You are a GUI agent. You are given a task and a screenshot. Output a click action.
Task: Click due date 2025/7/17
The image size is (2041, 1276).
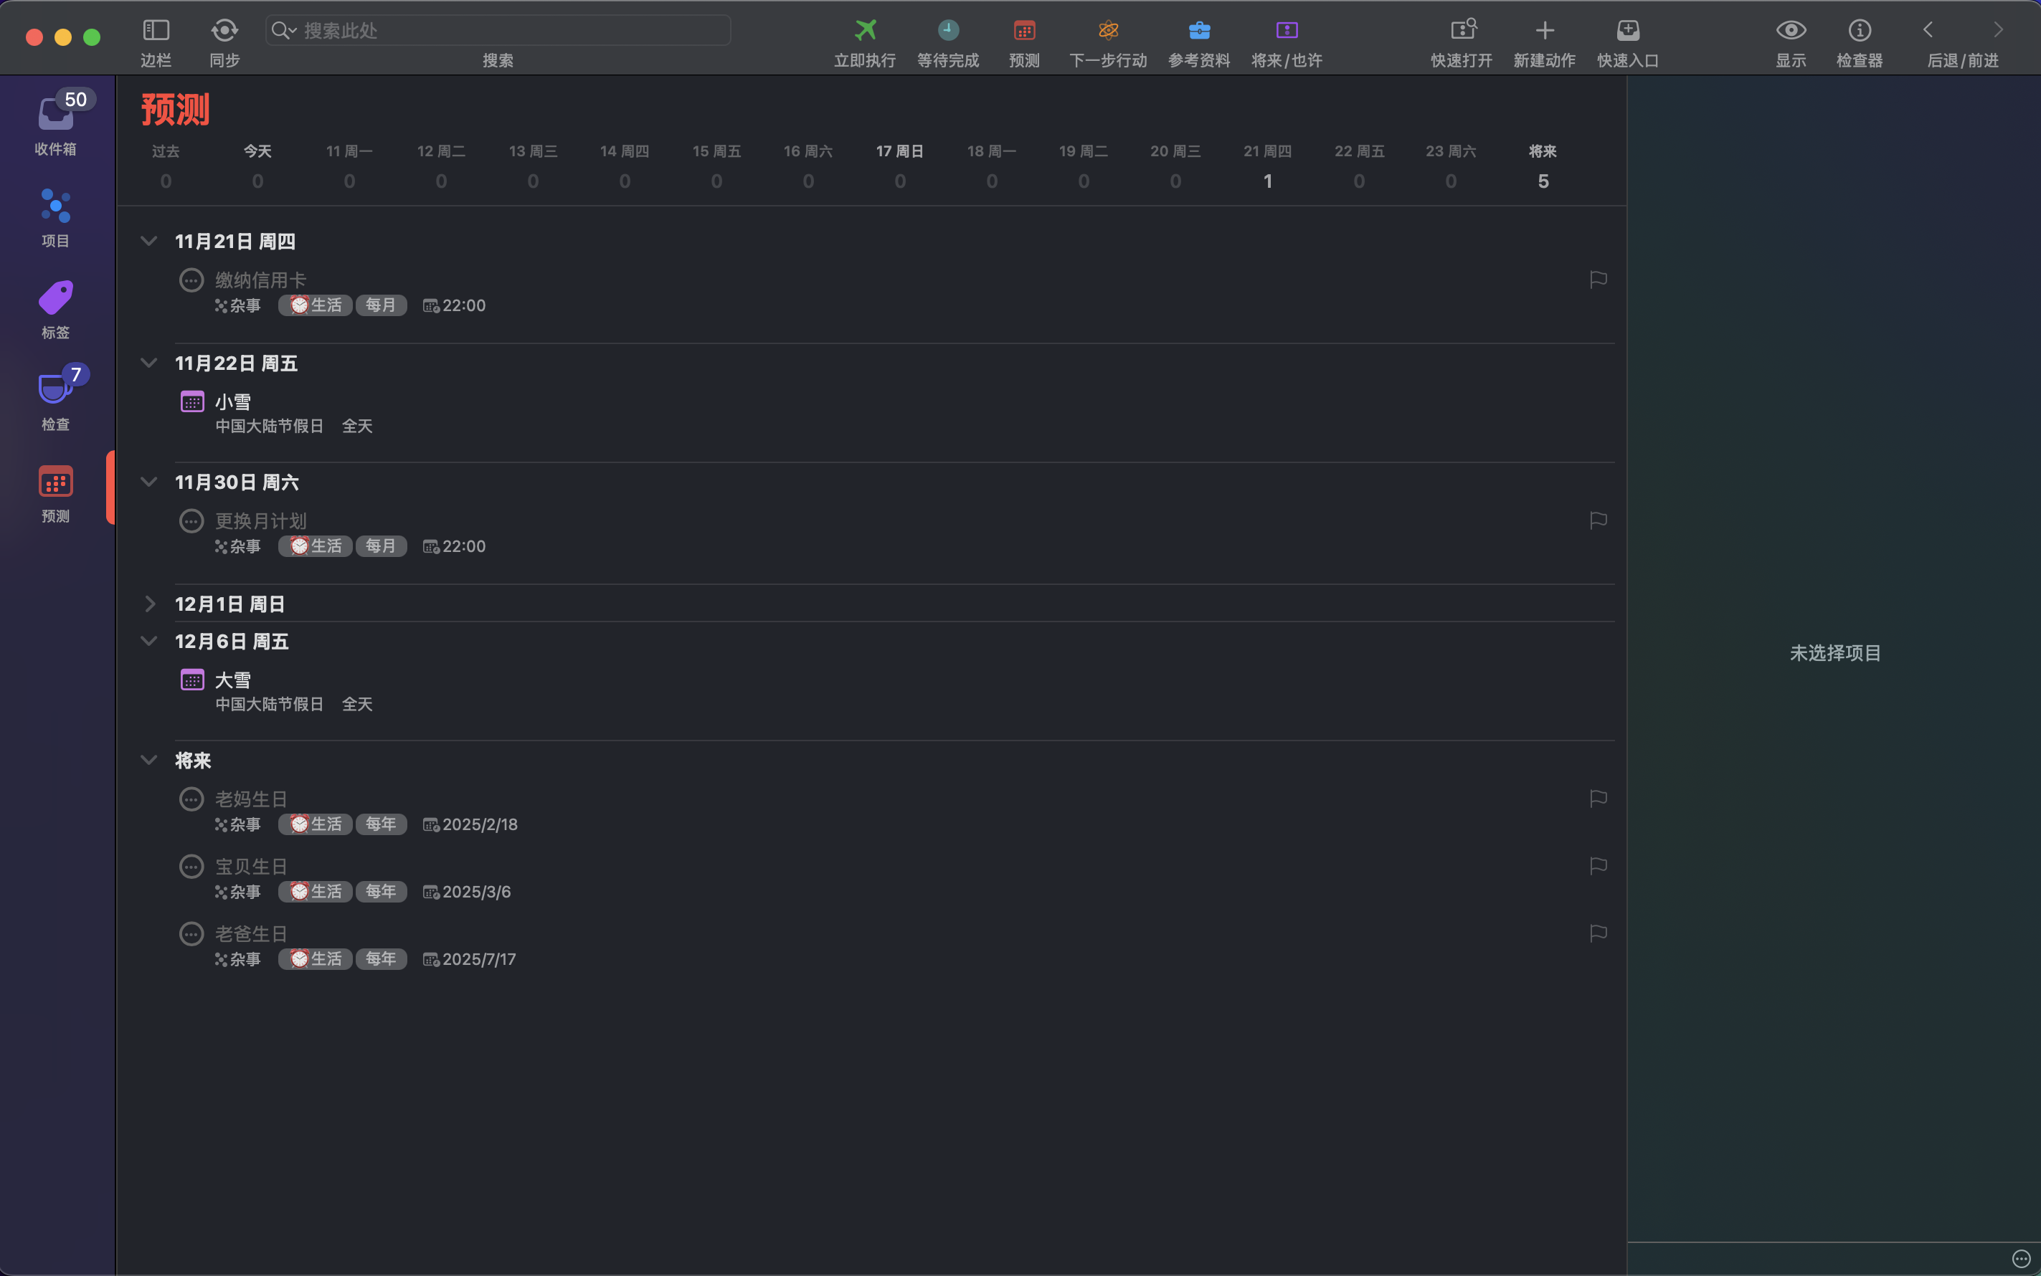click(x=470, y=960)
